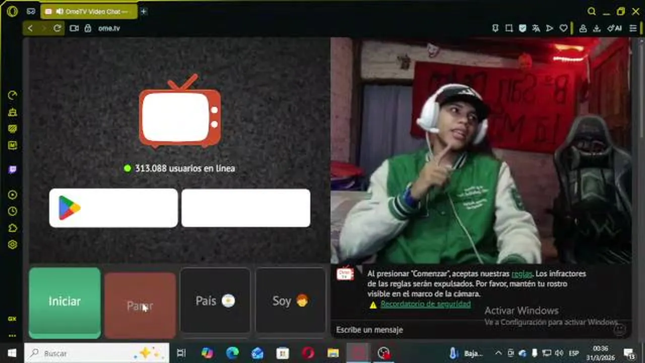Click the Escribe un mensaje field
The width and height of the screenshot is (645, 363).
point(474,330)
